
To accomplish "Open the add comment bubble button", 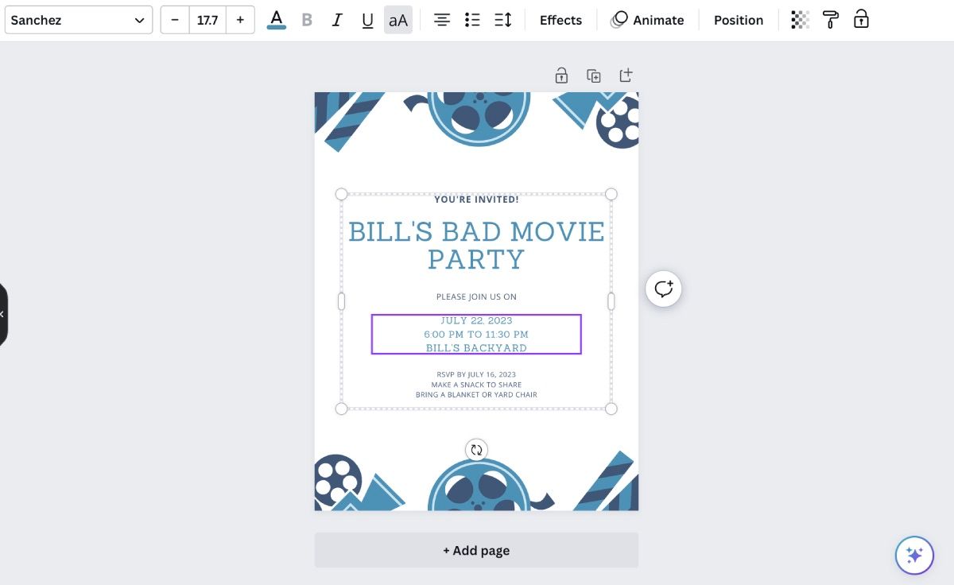I will [x=664, y=289].
